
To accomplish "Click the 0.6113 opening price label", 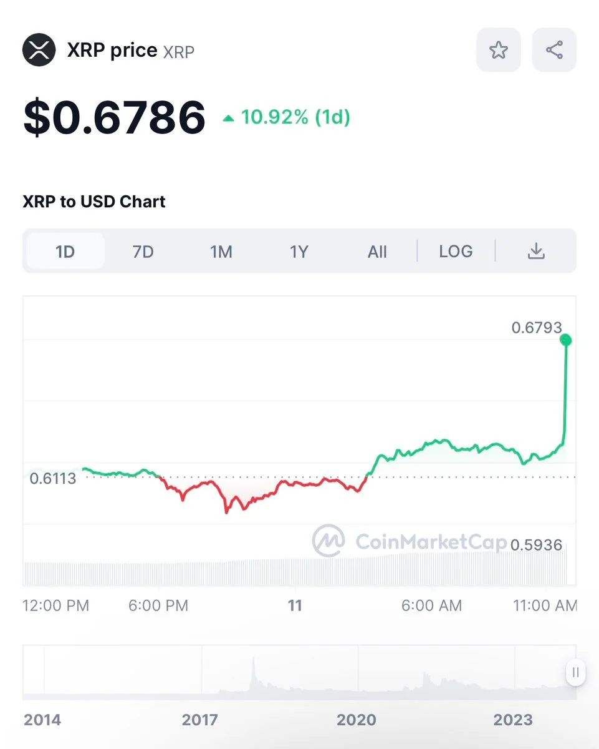I will click(52, 479).
